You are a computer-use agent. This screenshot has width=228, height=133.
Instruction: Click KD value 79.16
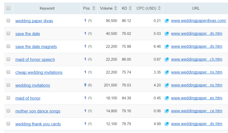point(126,111)
